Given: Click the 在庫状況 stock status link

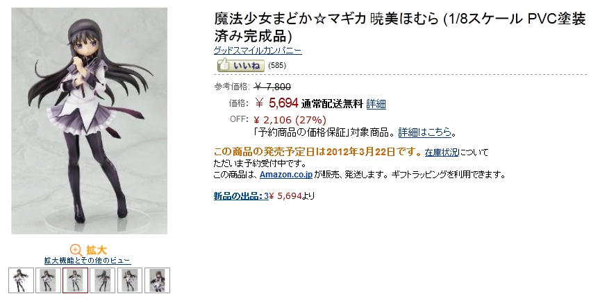Looking at the screenshot, I should 442,152.
